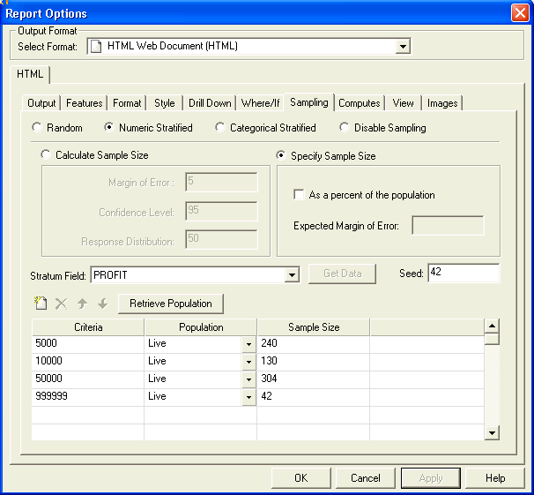
Task: Check As a percent of the population
Action: click(299, 195)
